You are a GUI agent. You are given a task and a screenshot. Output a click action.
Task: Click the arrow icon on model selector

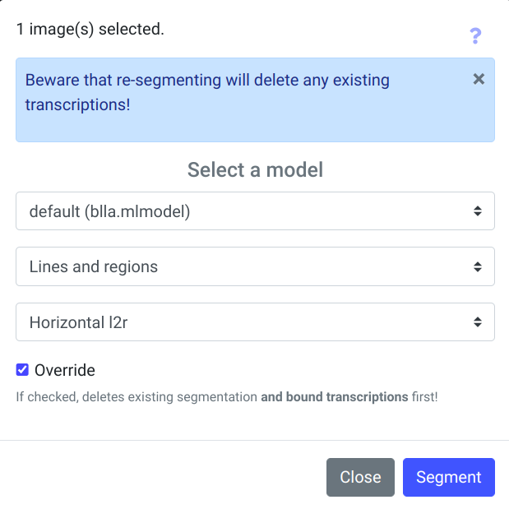tap(478, 211)
